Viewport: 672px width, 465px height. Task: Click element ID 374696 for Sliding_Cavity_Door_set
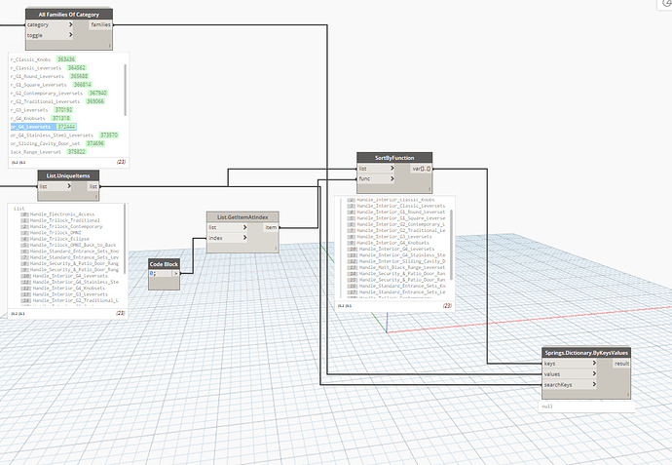click(x=95, y=143)
